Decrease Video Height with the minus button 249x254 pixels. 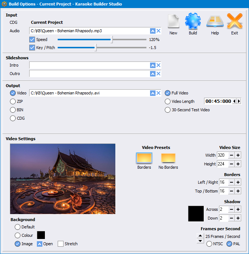click(231, 164)
